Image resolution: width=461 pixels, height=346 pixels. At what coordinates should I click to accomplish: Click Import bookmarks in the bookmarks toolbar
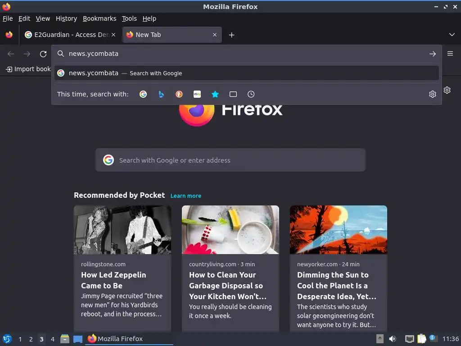28,69
